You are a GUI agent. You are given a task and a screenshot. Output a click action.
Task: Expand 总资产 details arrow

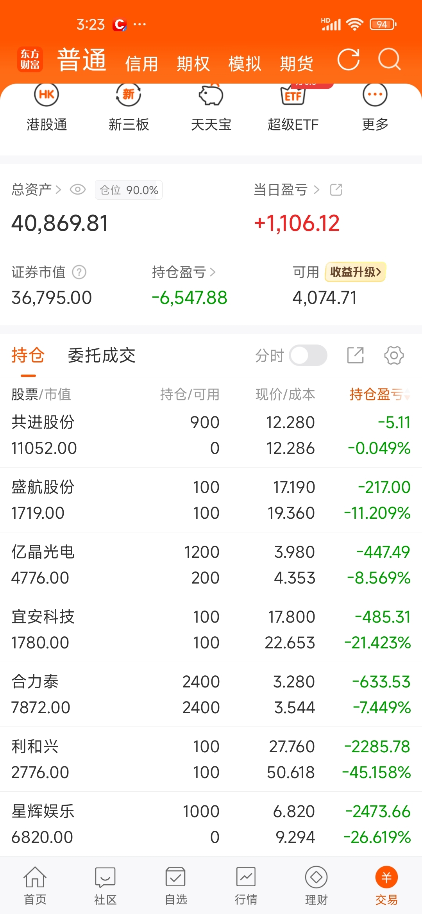58,190
